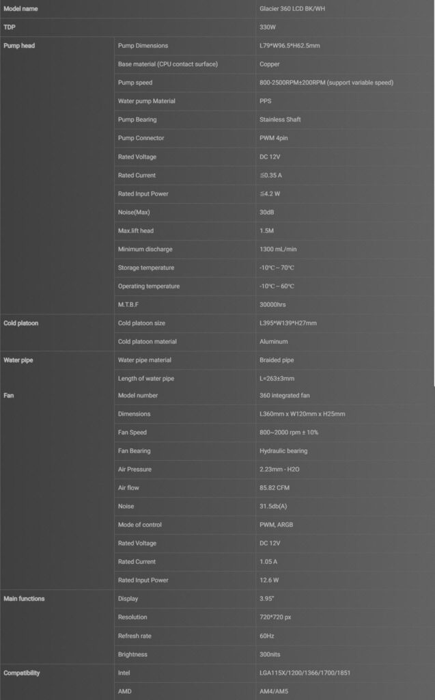435x700 pixels.
Task: Select the AMD AM4/AM5 compatibility value
Action: click(274, 691)
